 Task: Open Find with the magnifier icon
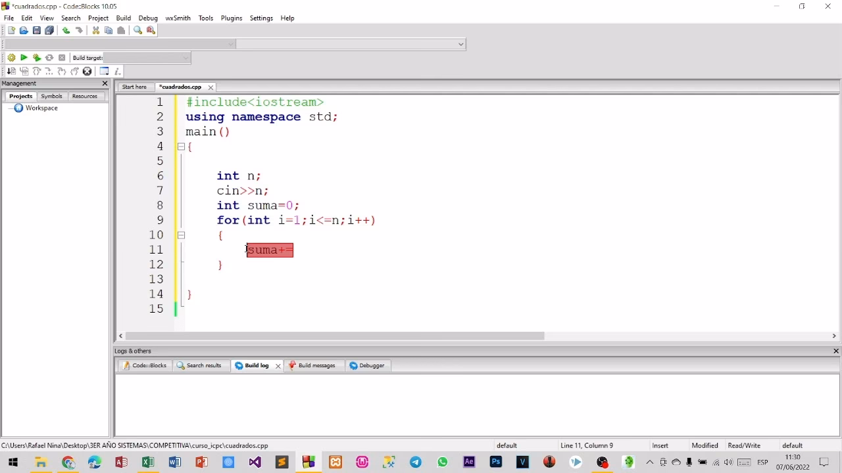click(137, 30)
